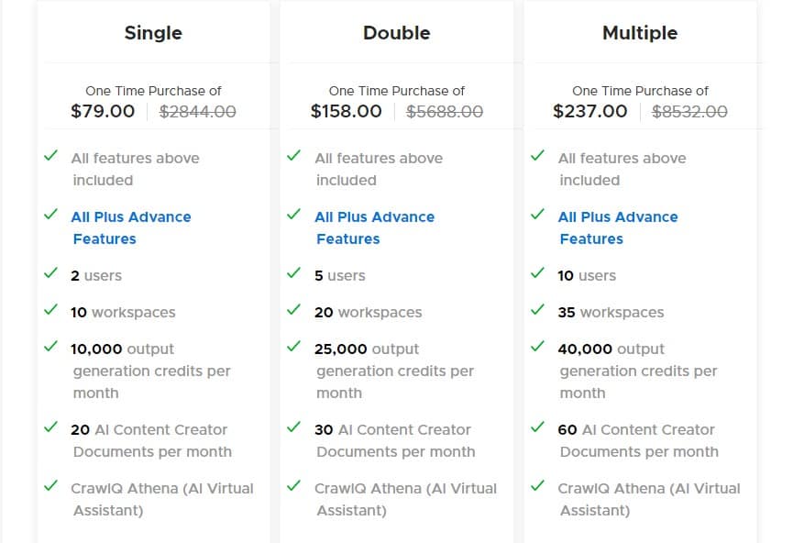
Task: Select the Multiple plan heading
Action: pyautogui.click(x=640, y=33)
